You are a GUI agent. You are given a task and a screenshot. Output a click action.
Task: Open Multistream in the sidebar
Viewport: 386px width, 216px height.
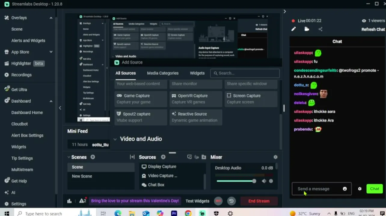pyautogui.click(x=22, y=169)
